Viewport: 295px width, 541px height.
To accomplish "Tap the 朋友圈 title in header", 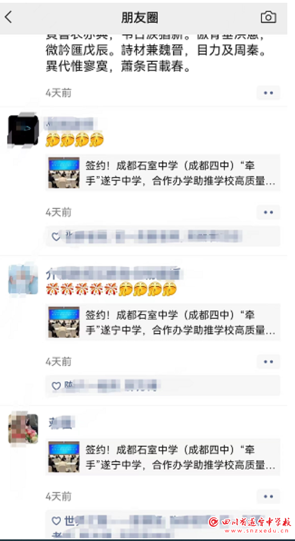I will [x=140, y=17].
